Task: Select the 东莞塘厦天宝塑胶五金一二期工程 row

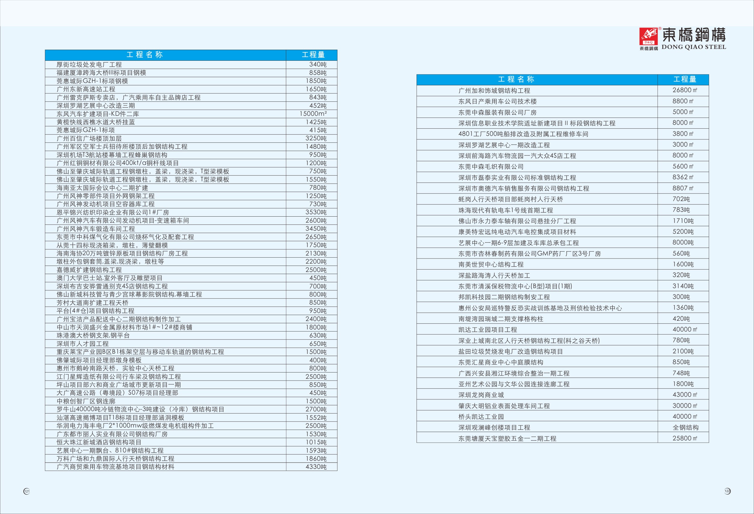Action: click(x=507, y=439)
